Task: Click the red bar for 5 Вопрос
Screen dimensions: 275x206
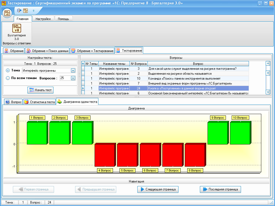Action: pyautogui.click(x=127, y=155)
